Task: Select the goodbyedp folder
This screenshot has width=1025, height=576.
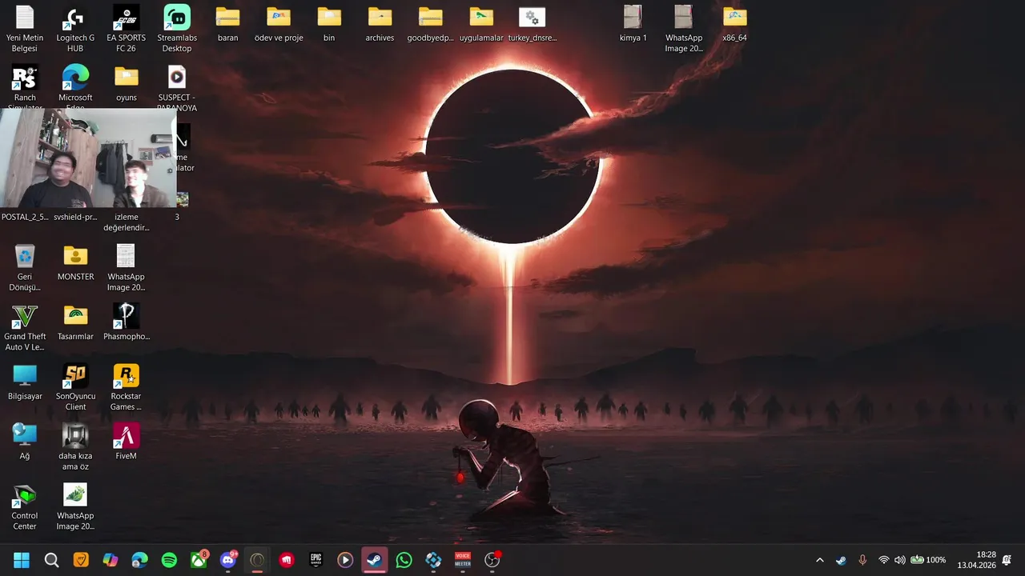Action: 430,24
